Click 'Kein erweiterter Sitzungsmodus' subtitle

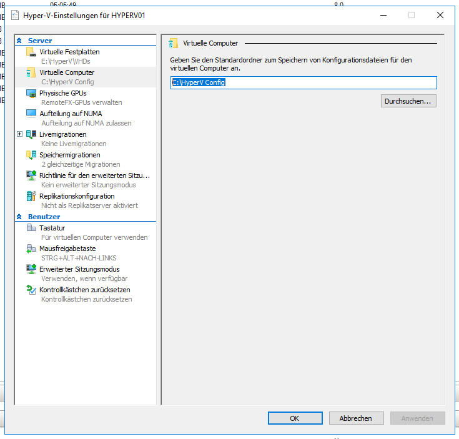point(89,185)
